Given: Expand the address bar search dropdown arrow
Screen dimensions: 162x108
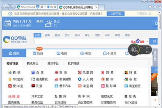Looking at the screenshot, I should (x=45, y=7).
